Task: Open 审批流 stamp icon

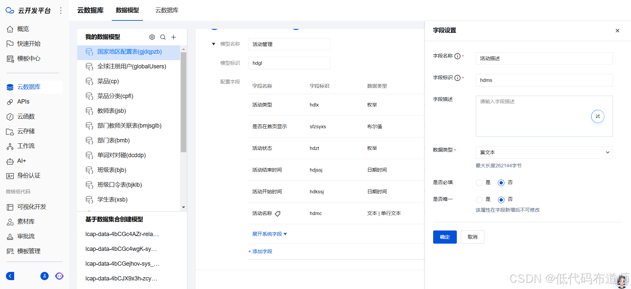Action: coord(10,236)
